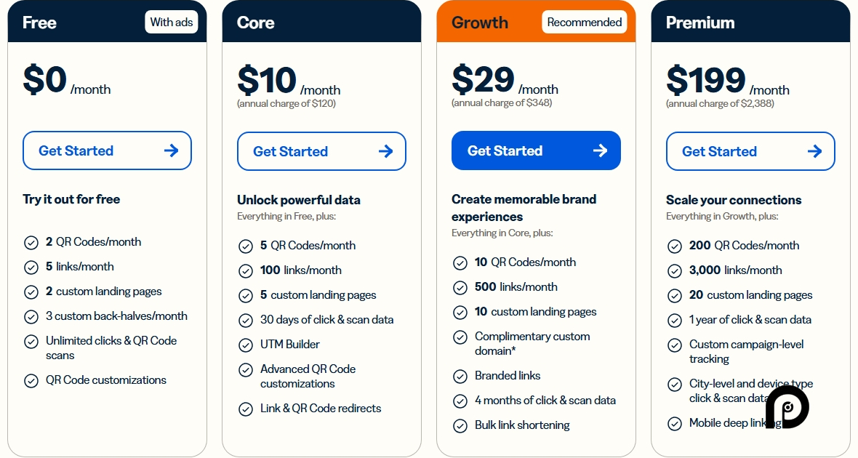The width and height of the screenshot is (858, 458).
Task: Click the arrow icon in Premium's Get Started button
Action: 814,151
